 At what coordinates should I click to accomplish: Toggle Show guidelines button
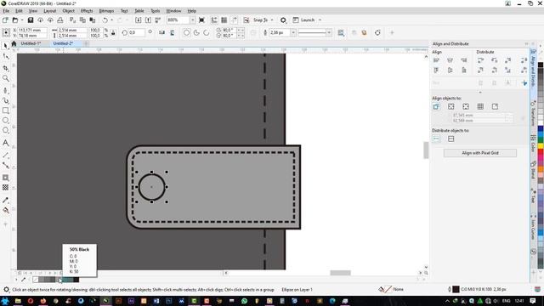pyautogui.click(x=235, y=20)
